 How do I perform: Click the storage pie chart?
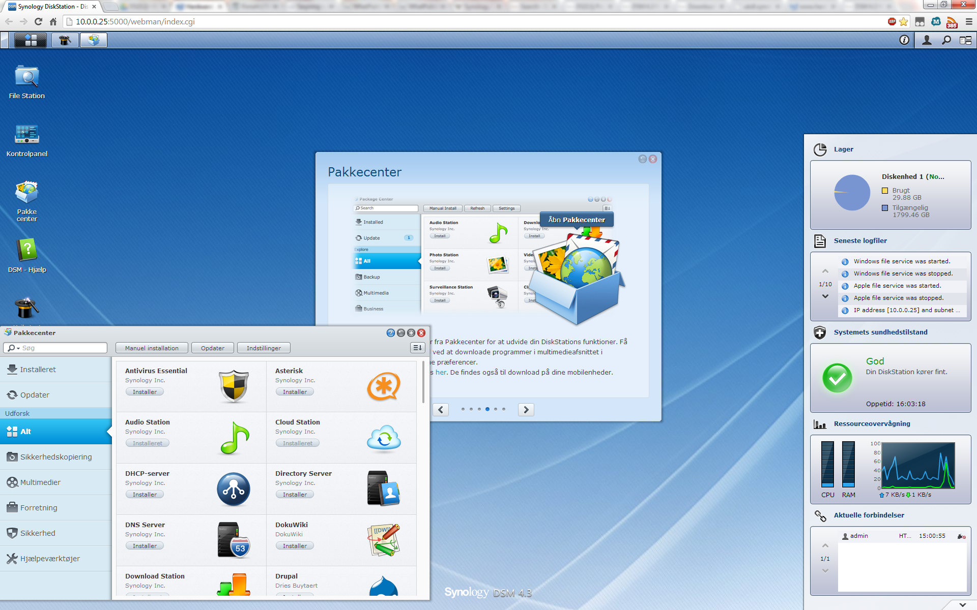[852, 193]
